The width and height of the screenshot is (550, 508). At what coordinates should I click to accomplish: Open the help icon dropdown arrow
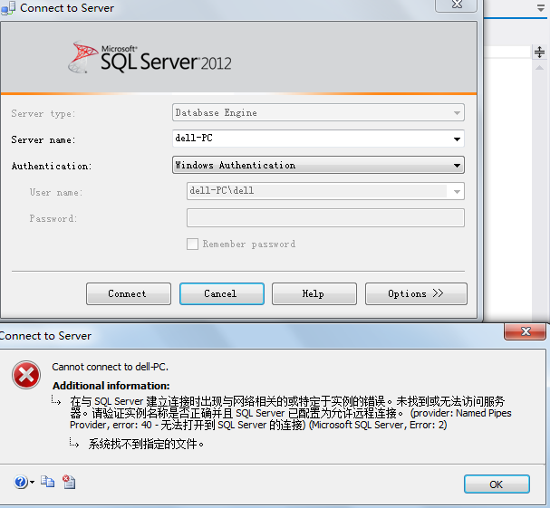[32, 483]
